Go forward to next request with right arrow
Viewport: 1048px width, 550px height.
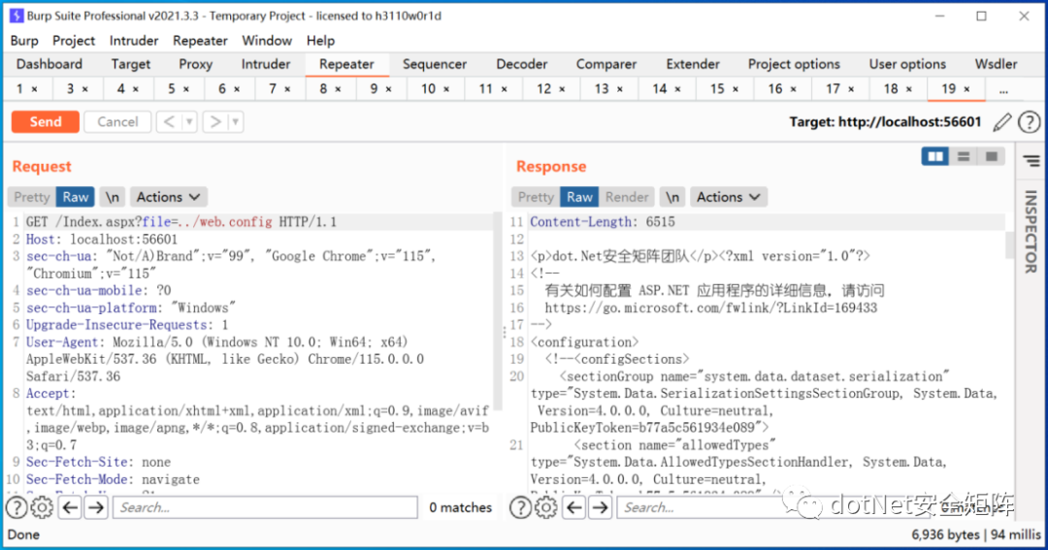215,121
